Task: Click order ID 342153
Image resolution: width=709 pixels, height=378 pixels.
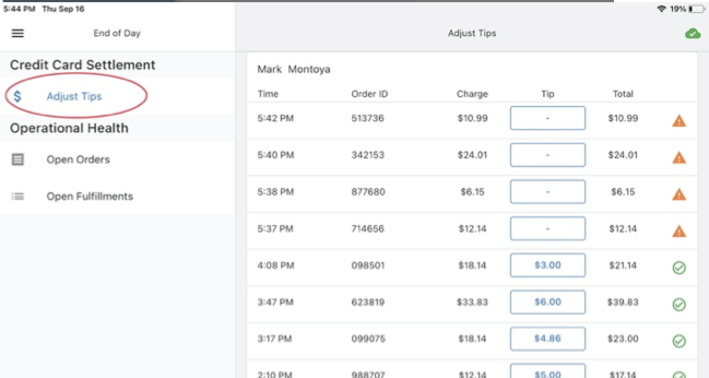Action: click(367, 155)
